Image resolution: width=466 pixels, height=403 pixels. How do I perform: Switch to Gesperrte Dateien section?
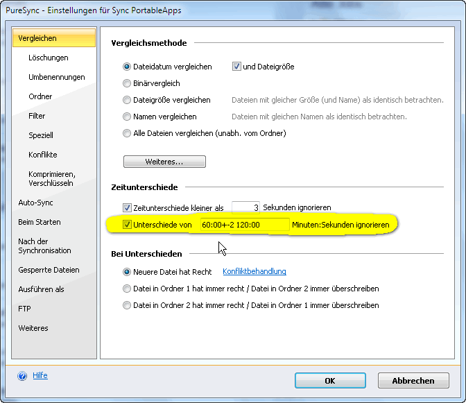tap(49, 270)
